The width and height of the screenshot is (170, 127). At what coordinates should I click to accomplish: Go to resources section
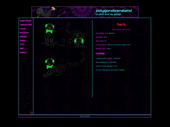click(x=26, y=25)
